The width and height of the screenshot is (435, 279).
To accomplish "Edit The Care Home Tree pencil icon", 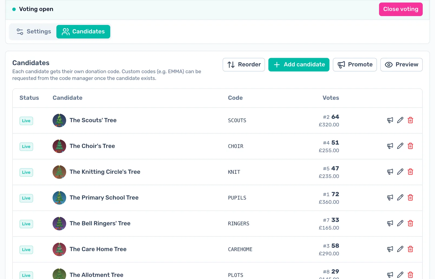I will coord(400,249).
